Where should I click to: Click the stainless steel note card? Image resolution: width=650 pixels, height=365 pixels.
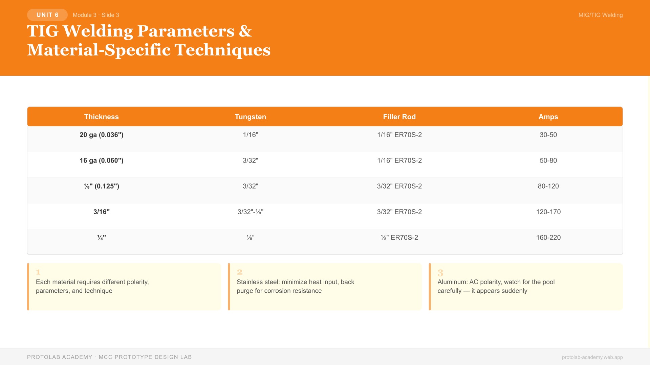tap(325, 287)
